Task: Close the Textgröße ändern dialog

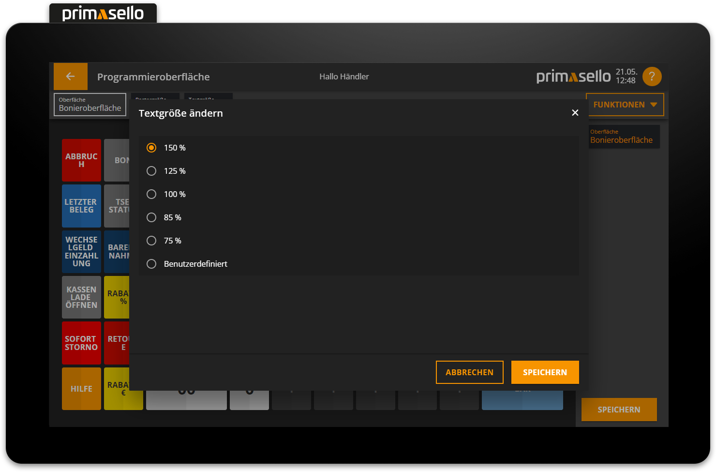Action: point(575,112)
